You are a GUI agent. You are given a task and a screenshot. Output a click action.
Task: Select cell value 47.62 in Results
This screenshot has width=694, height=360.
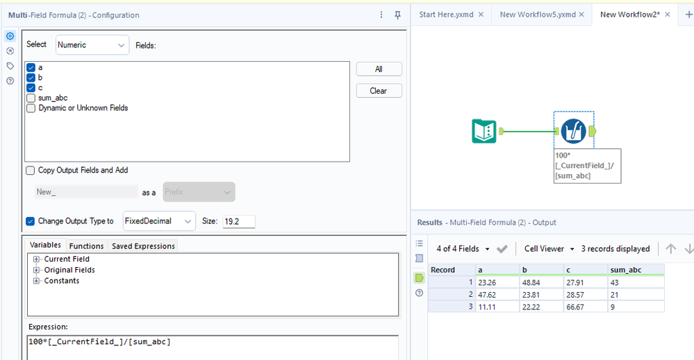pos(497,295)
